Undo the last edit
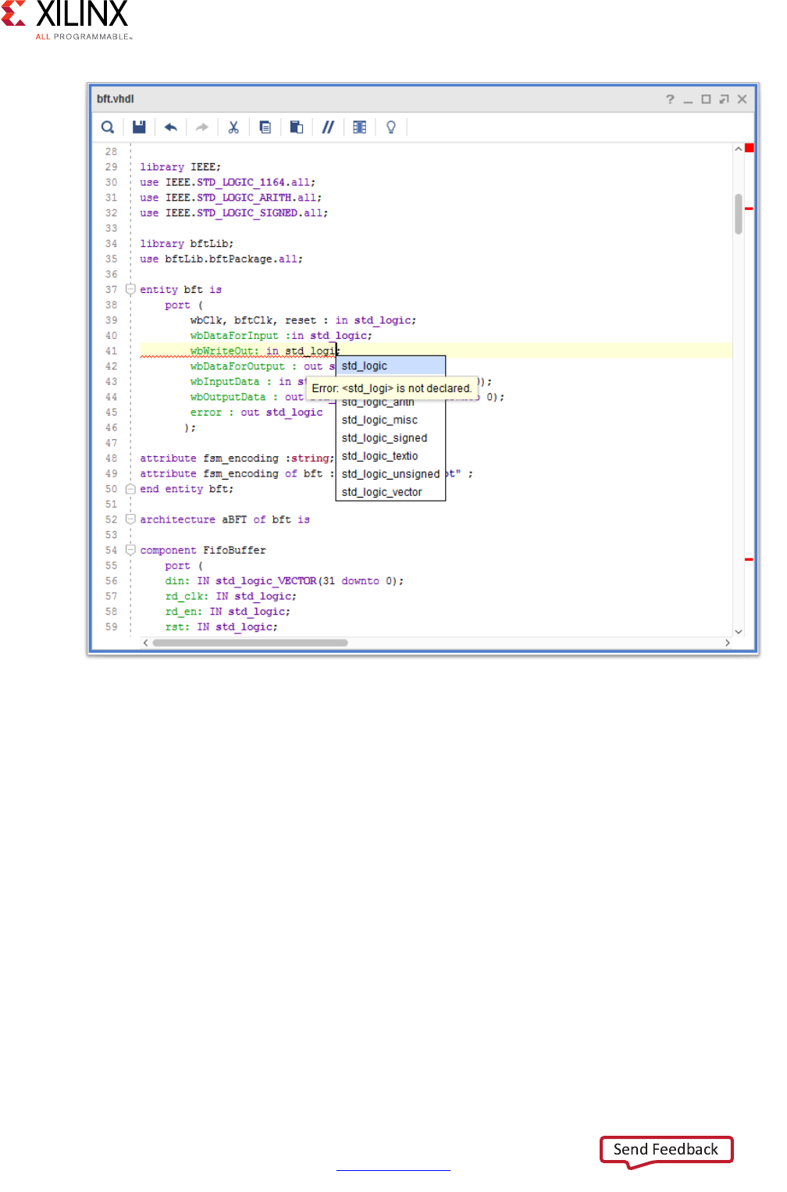 171,127
